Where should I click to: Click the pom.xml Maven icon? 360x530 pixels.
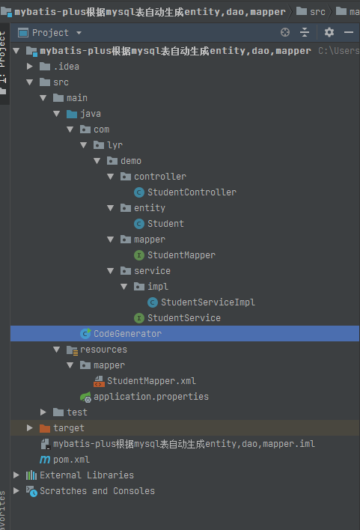pos(45,460)
